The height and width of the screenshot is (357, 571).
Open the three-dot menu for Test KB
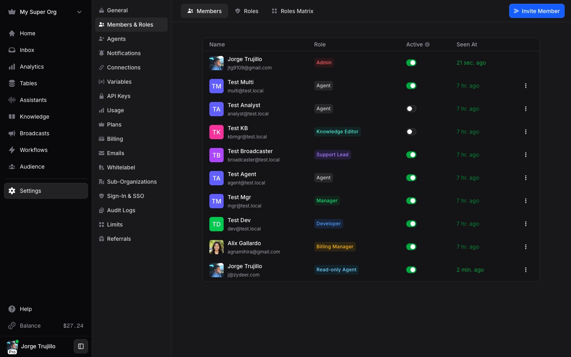tap(526, 132)
